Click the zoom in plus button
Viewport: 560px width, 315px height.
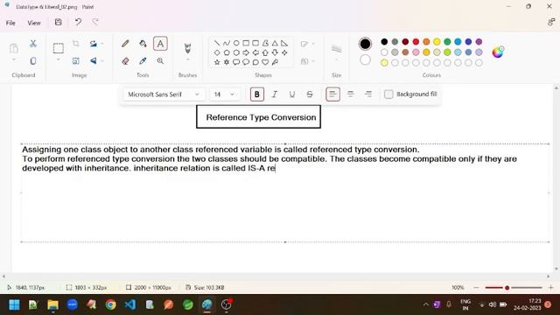tap(550, 288)
